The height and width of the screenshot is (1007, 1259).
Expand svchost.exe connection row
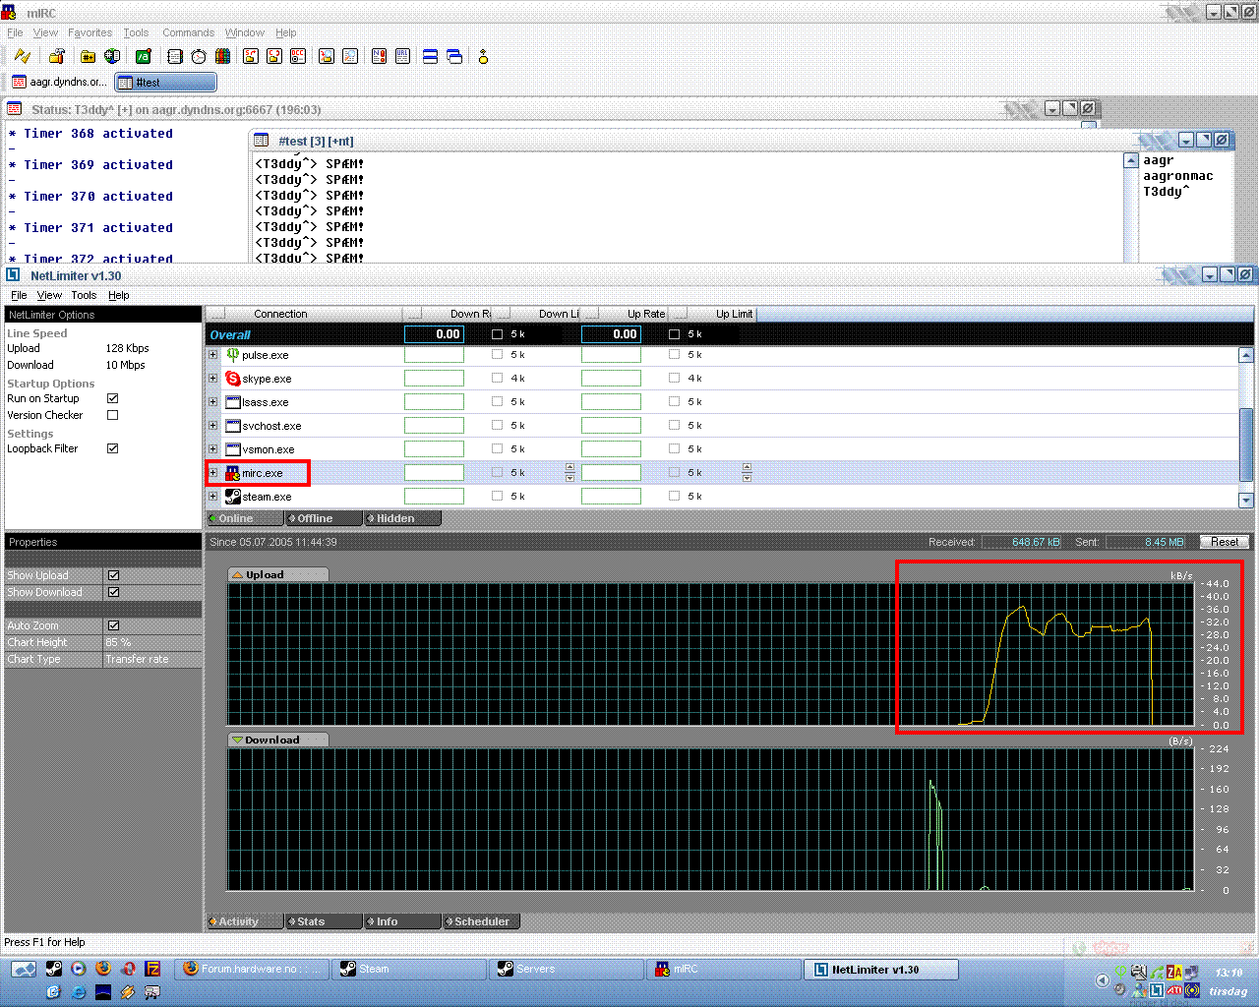212,425
